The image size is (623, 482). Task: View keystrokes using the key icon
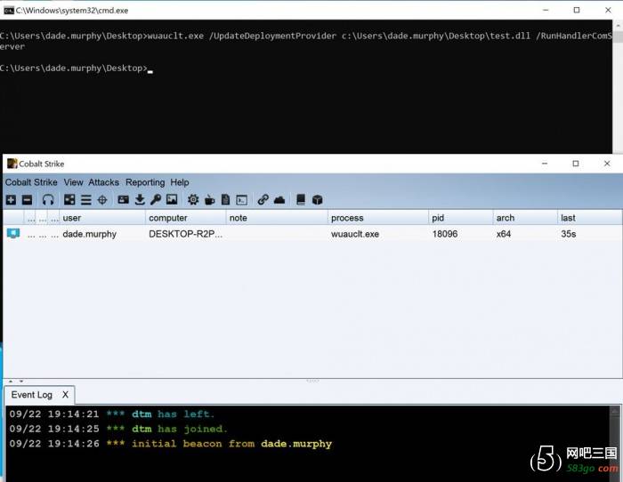coord(156,200)
